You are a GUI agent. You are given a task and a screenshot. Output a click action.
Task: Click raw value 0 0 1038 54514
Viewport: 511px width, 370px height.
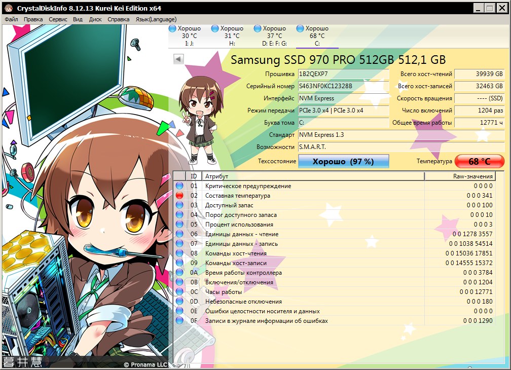pyautogui.click(x=470, y=243)
